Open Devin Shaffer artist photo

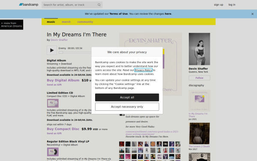[x=199, y=49]
